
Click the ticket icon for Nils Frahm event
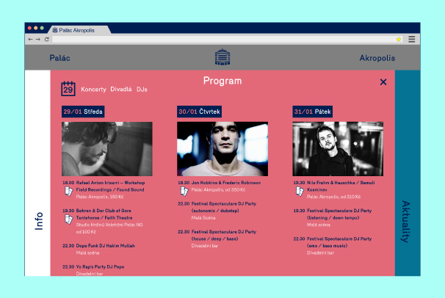[300, 191]
